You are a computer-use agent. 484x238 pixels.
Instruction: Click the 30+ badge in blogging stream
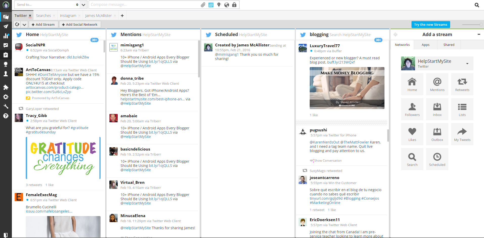378,40
